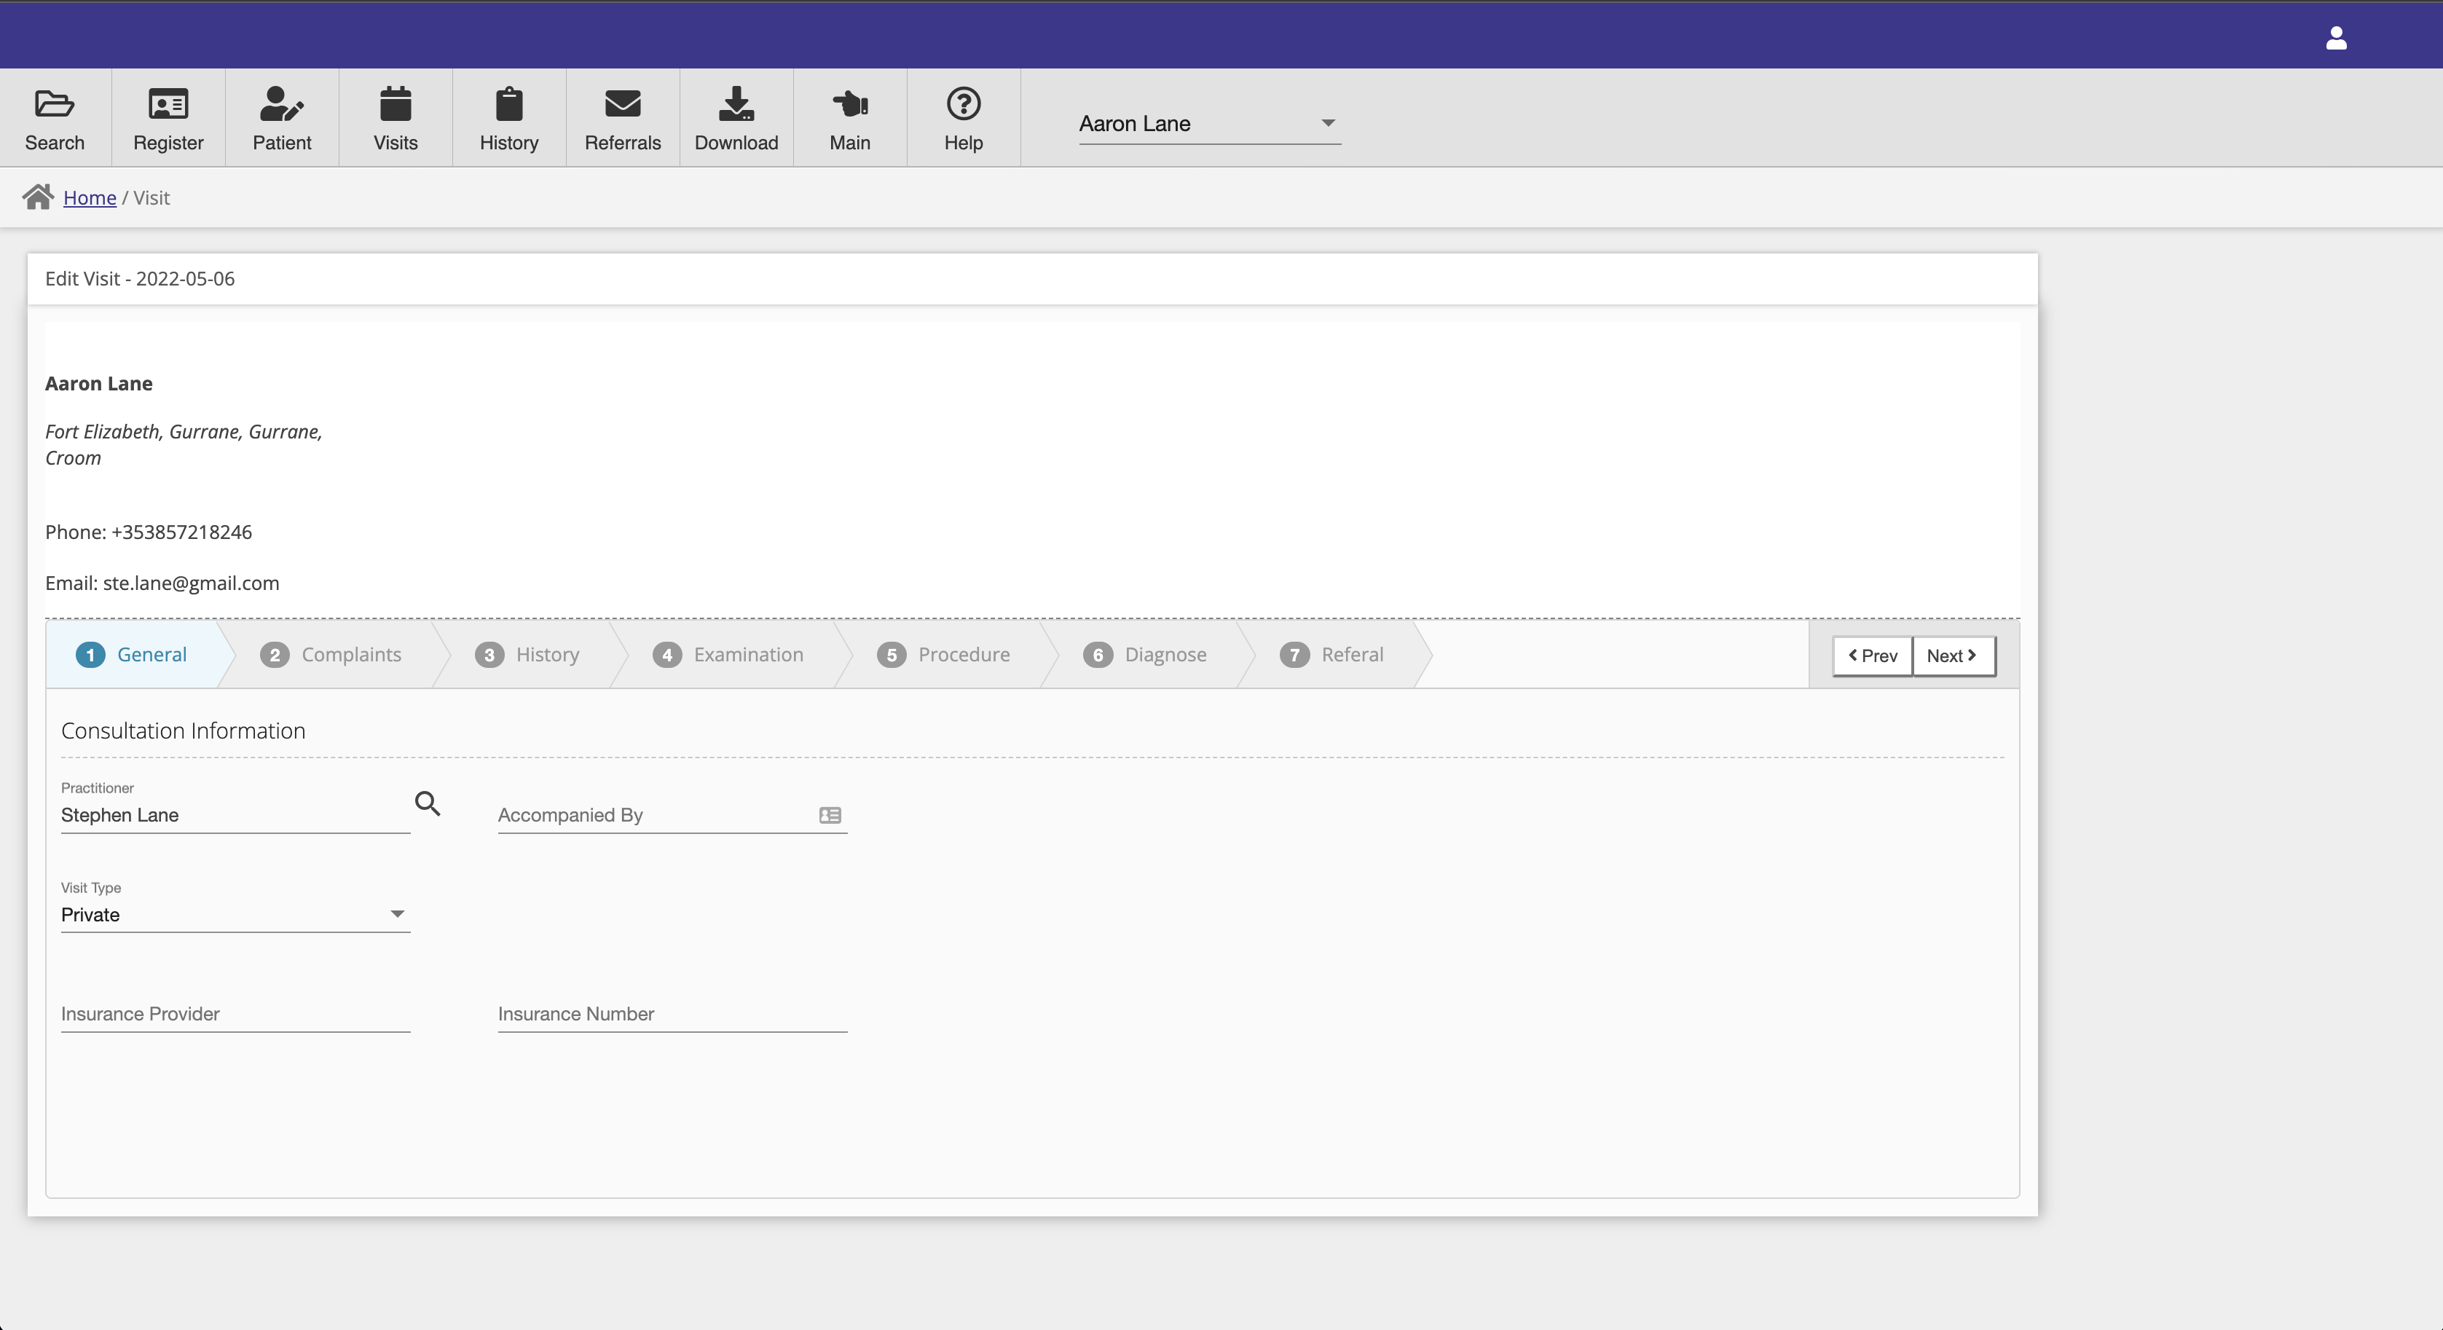Viewport: 2443px width, 1330px height.
Task: Click the Download icon
Action: [736, 104]
